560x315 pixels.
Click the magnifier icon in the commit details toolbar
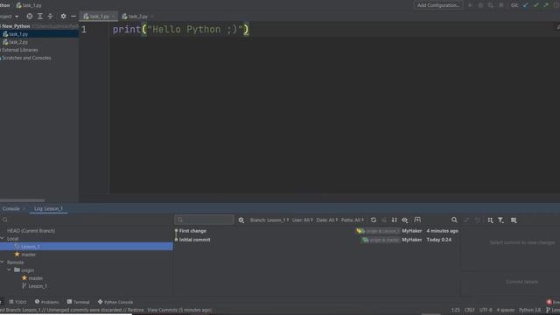pyautogui.click(x=454, y=220)
